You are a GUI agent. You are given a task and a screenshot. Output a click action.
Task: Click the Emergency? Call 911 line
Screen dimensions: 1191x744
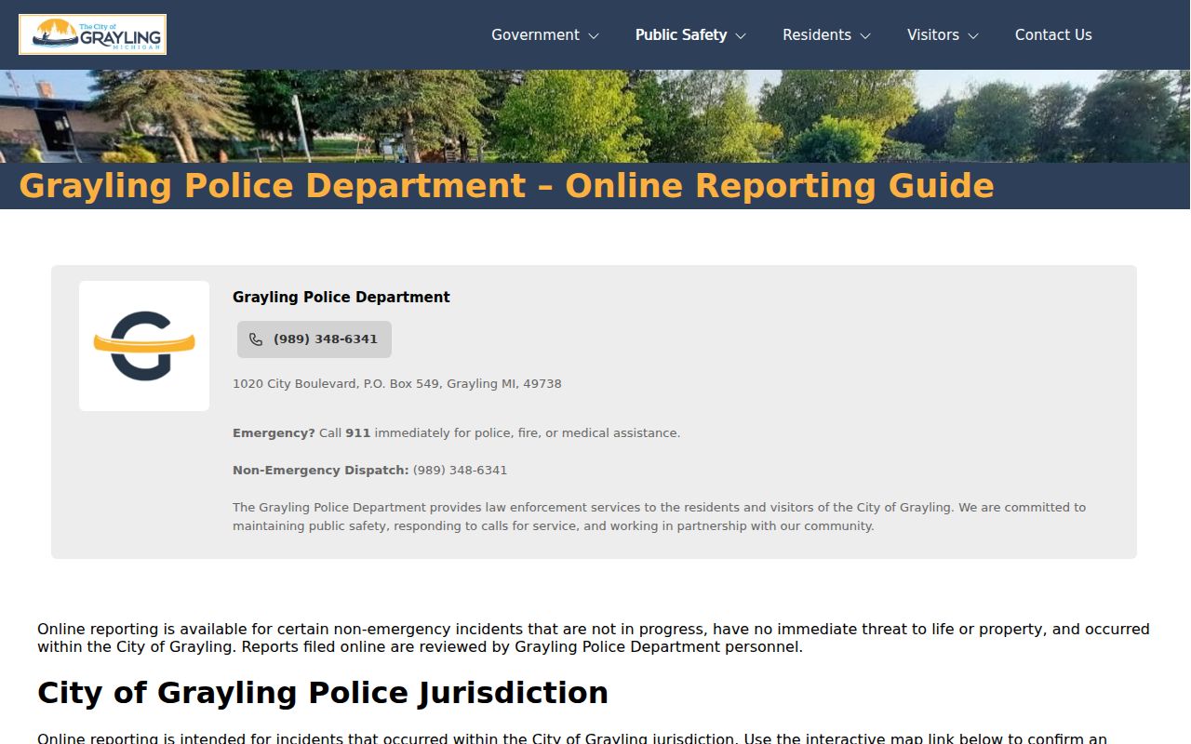[x=456, y=432]
